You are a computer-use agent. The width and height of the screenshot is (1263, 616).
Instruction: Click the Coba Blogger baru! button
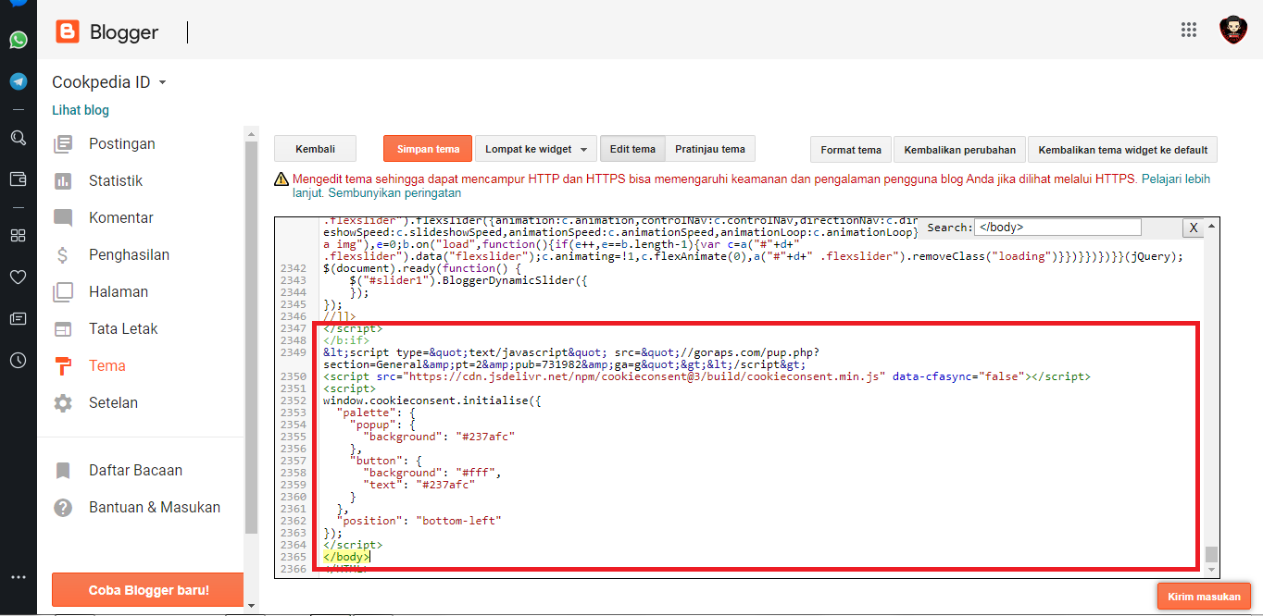[148, 590]
